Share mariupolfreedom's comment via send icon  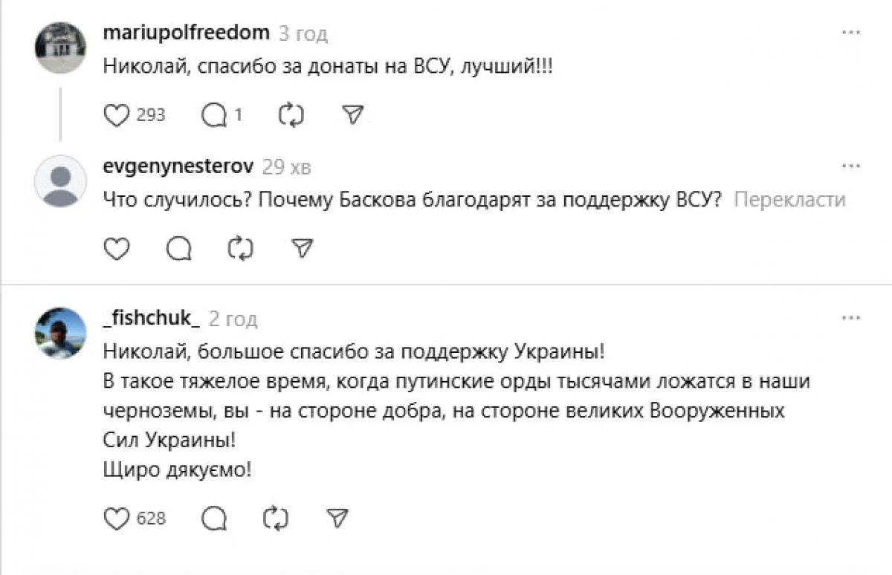tap(352, 114)
